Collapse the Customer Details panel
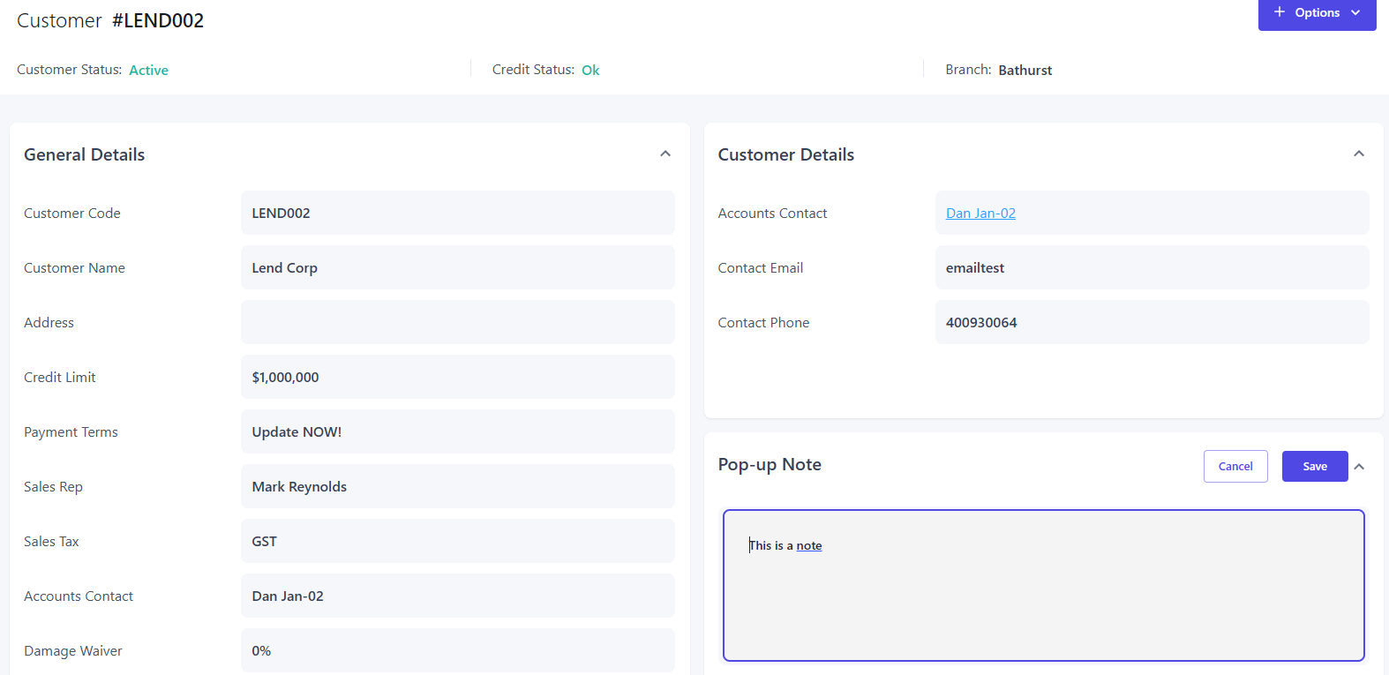Image resolution: width=1389 pixels, height=675 pixels. (x=1359, y=154)
